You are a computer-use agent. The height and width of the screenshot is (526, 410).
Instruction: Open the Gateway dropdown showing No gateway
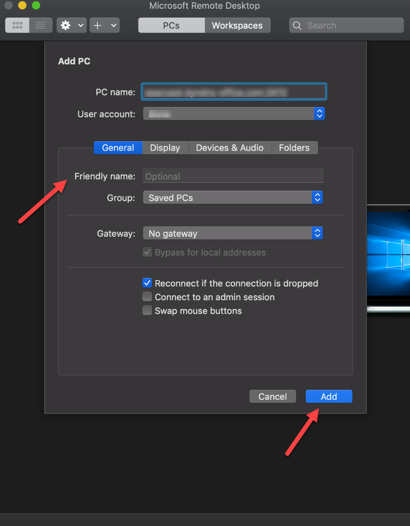233,233
